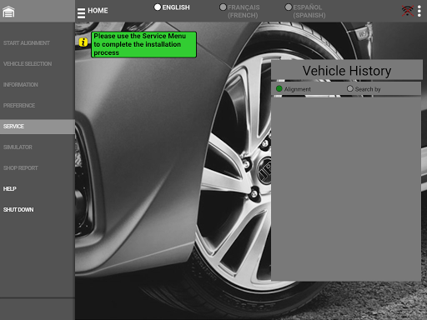
Task: Select Español (Spanish) language option
Action: coord(305,11)
